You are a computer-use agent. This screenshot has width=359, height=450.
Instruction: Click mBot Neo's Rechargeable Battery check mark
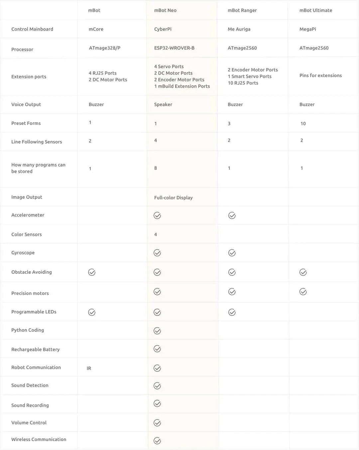pos(157,349)
